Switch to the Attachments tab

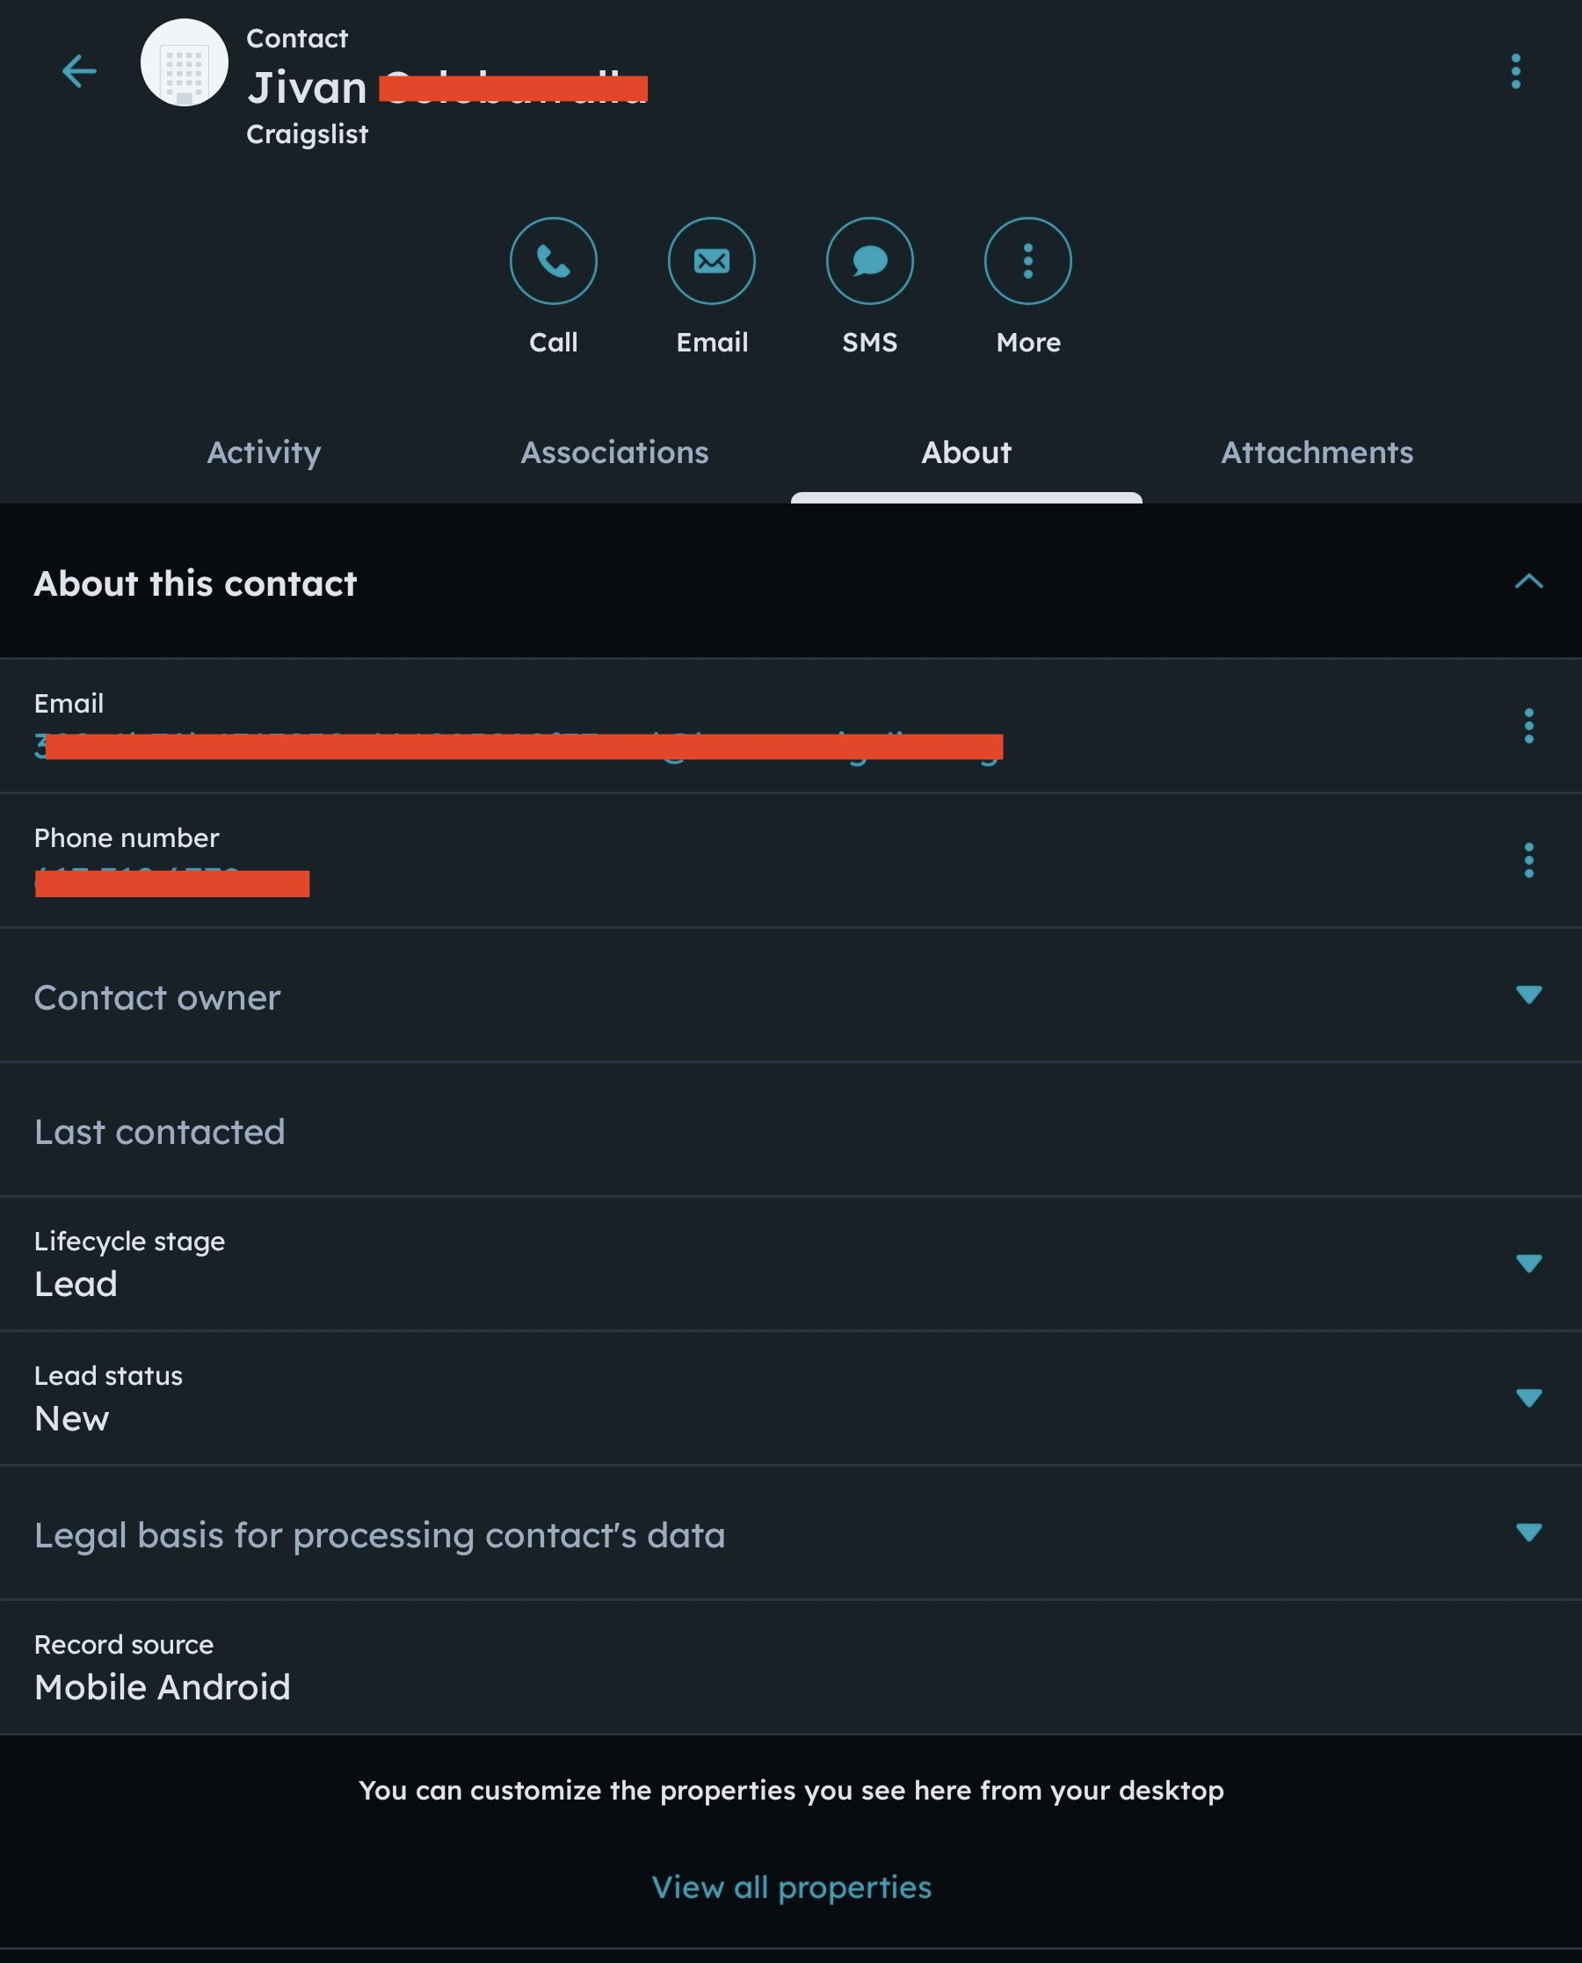[x=1317, y=453]
